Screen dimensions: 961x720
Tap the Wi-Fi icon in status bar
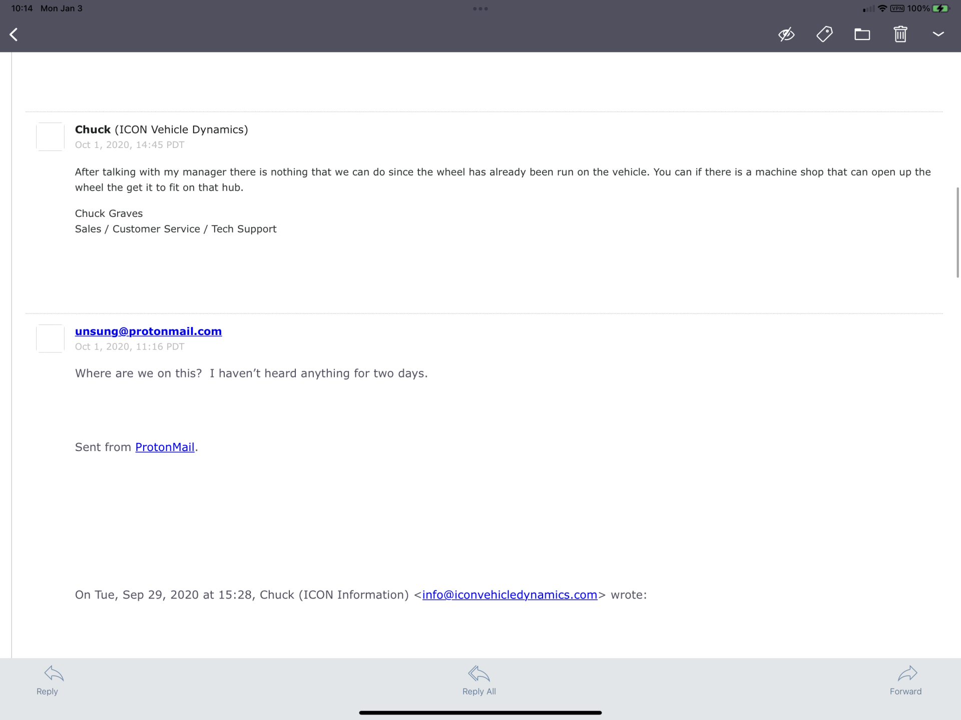[x=882, y=8]
